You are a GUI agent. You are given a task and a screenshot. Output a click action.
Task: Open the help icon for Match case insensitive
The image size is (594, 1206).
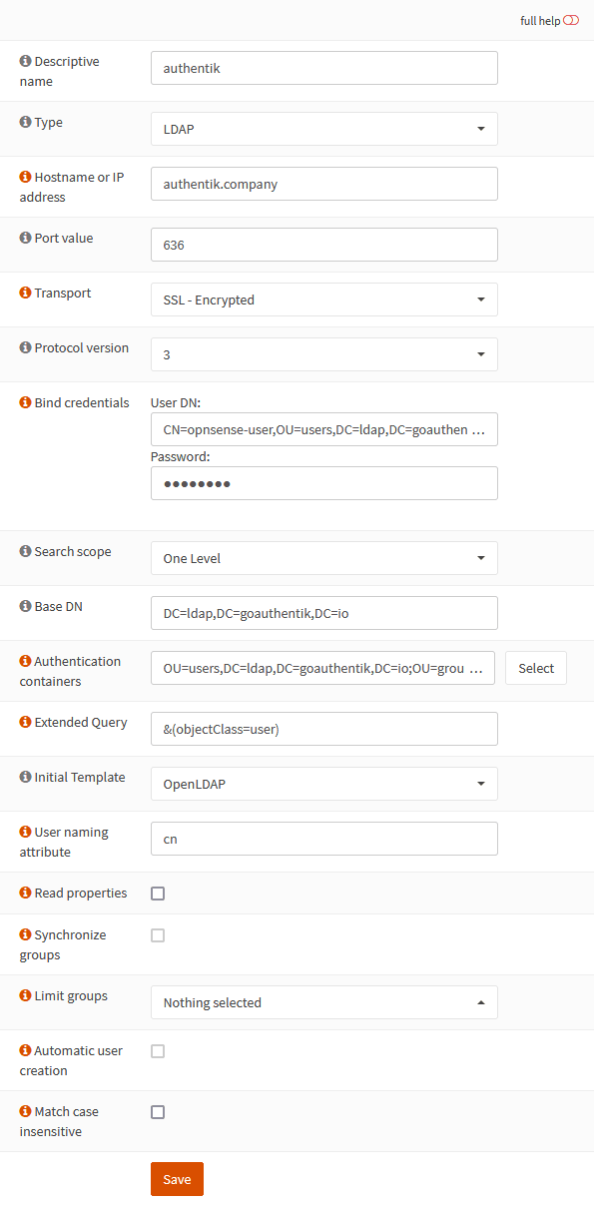[x=25, y=1112]
